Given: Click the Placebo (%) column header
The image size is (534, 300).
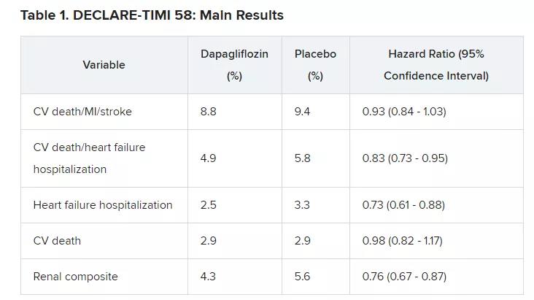Looking at the screenshot, I should point(315,65).
